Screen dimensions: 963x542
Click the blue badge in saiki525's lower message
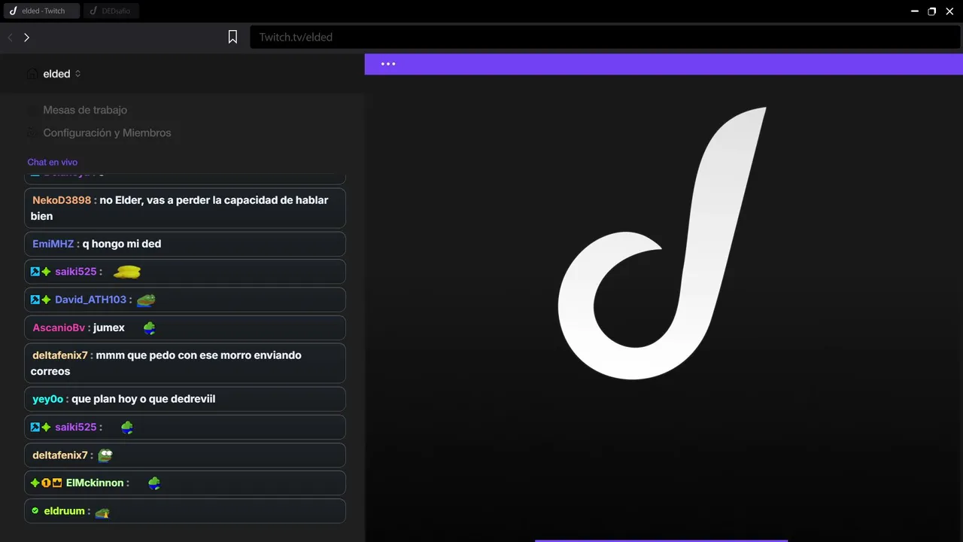click(35, 427)
